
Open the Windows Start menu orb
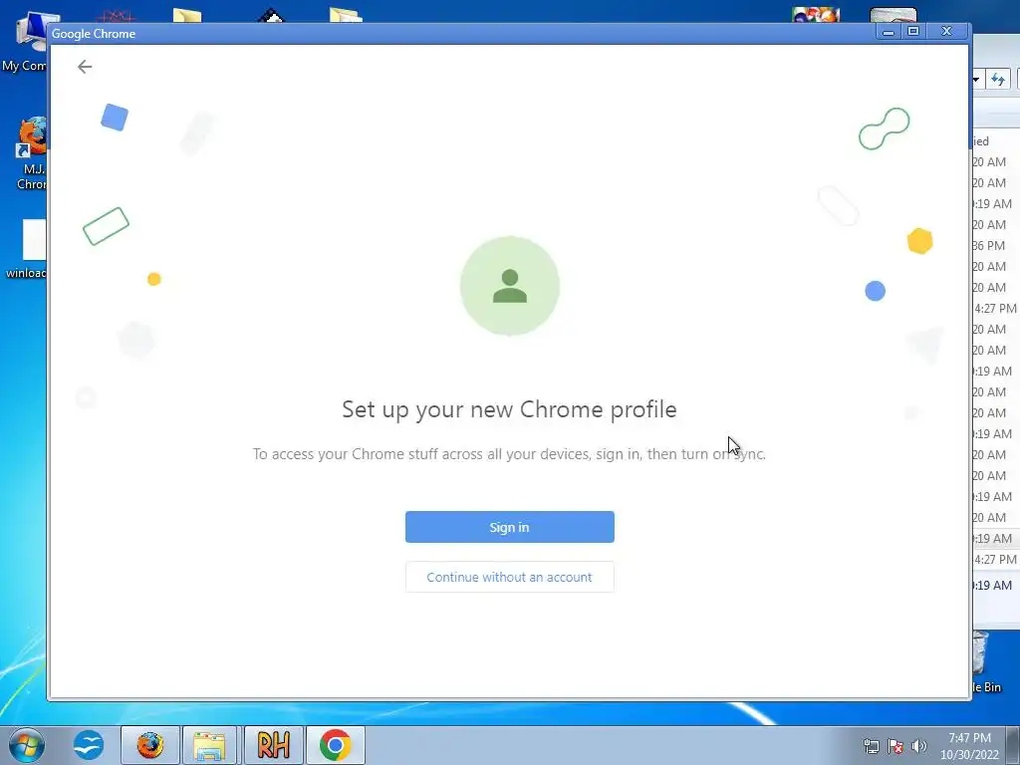27,745
